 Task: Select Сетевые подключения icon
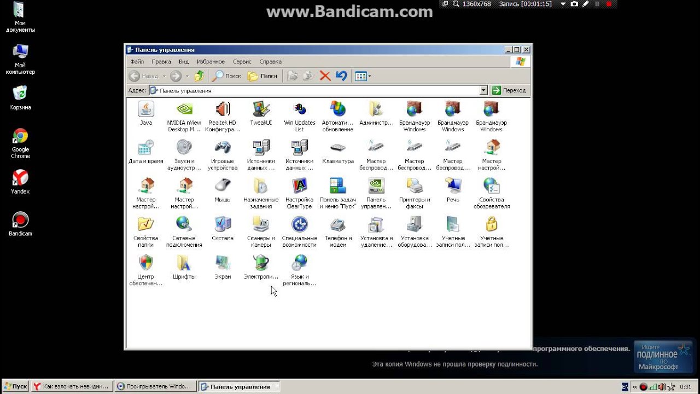pos(184,231)
